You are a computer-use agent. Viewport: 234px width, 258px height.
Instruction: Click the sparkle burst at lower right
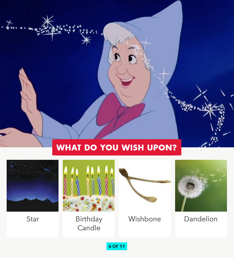tap(210, 110)
